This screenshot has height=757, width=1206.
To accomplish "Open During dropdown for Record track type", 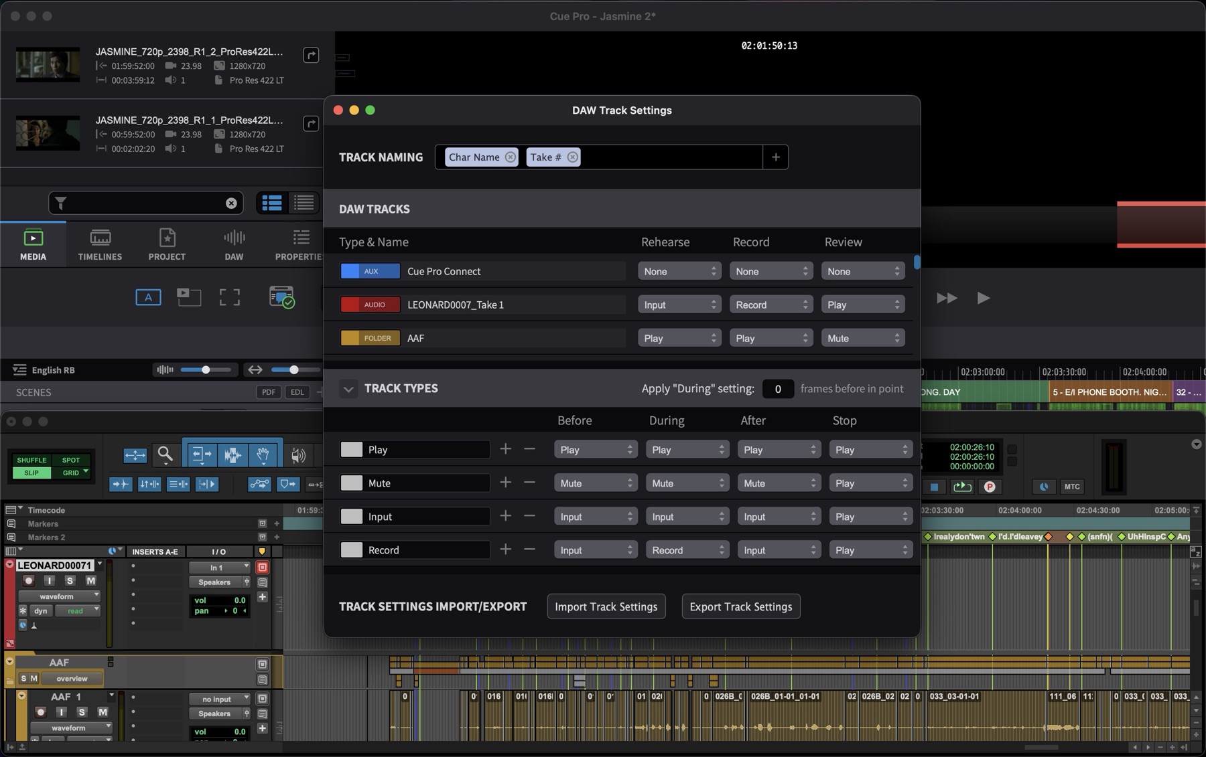I will [687, 550].
